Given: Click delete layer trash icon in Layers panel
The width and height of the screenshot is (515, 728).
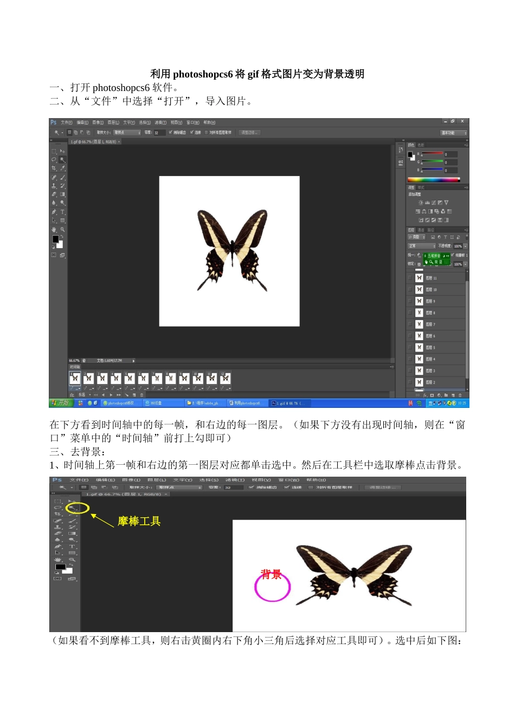Looking at the screenshot, I should click(x=460, y=395).
